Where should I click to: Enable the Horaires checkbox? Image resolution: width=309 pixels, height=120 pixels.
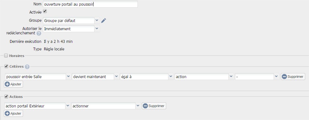[6, 55]
